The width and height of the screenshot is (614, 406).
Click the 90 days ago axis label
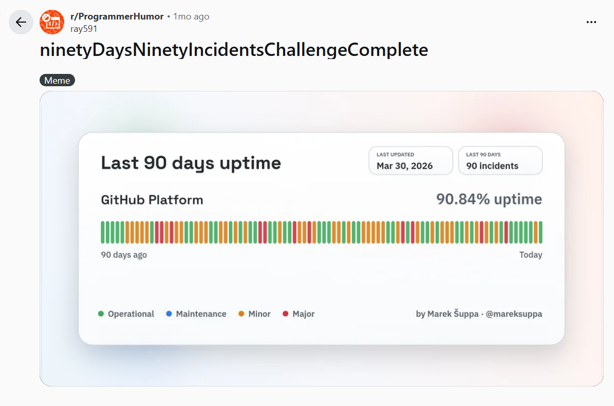(124, 255)
